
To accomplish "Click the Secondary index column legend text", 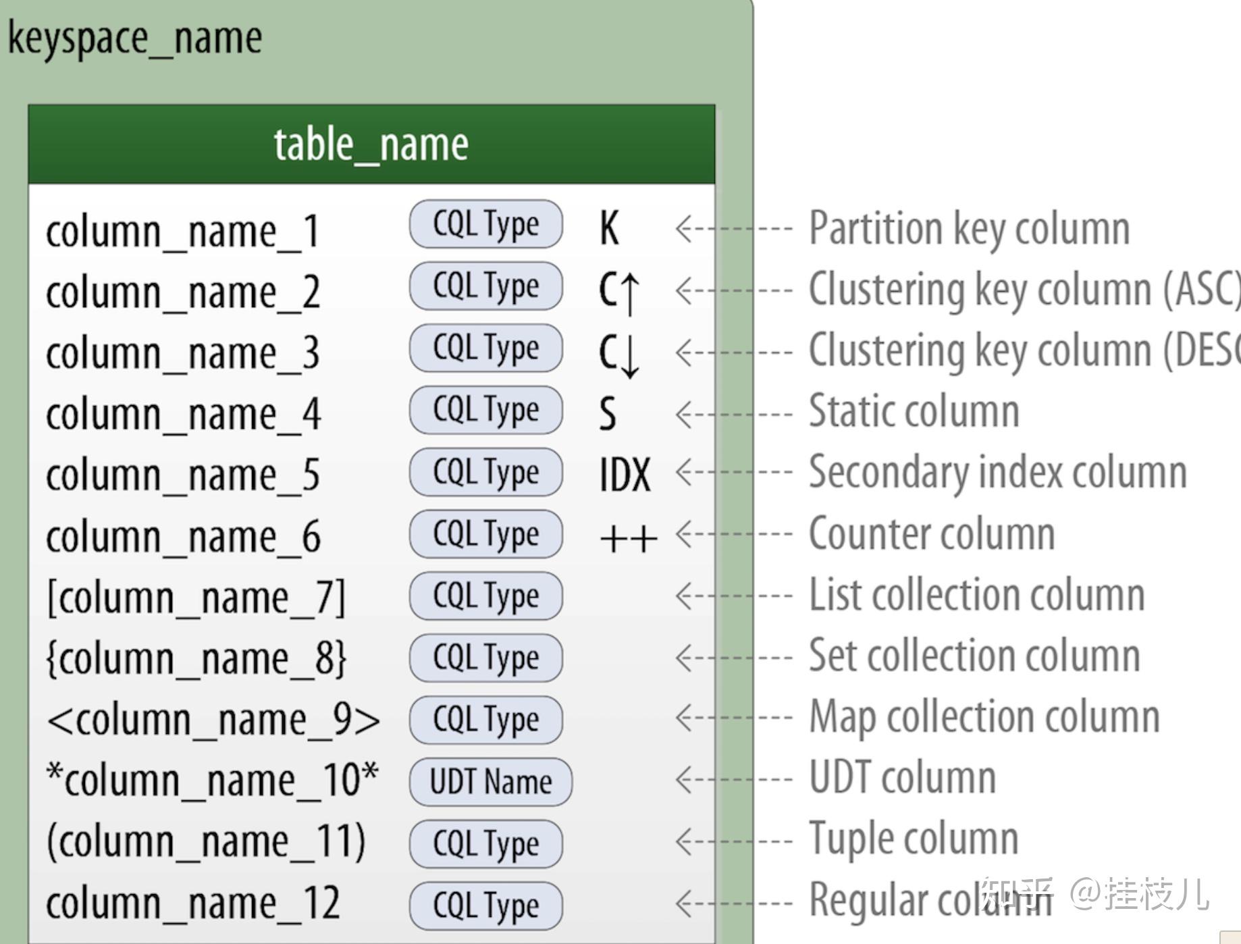I will [x=998, y=473].
